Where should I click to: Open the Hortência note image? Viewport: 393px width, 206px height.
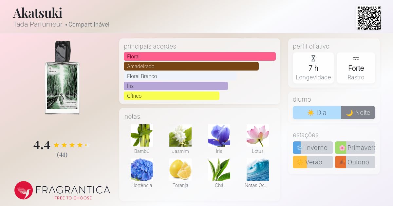142,170
